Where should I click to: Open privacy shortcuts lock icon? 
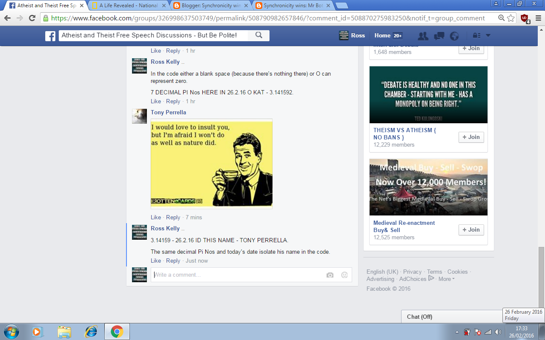pos(477,36)
